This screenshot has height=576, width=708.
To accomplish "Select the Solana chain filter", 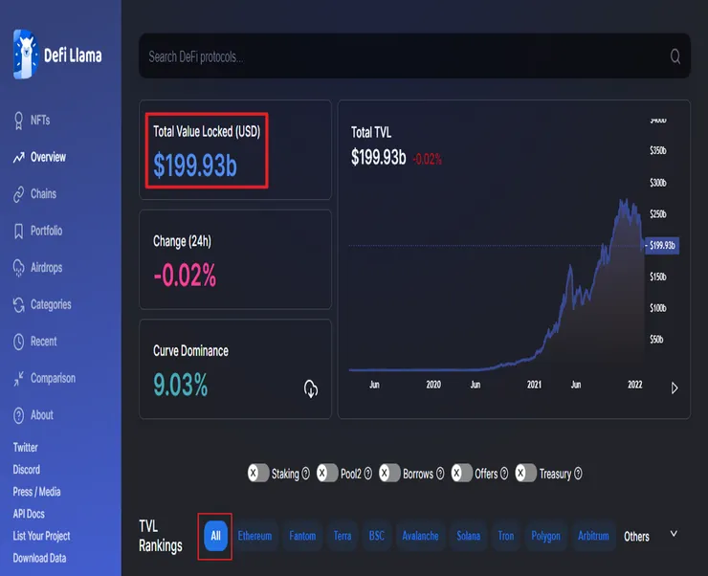I will click(468, 536).
